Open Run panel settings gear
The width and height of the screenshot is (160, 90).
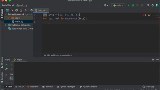153,59
